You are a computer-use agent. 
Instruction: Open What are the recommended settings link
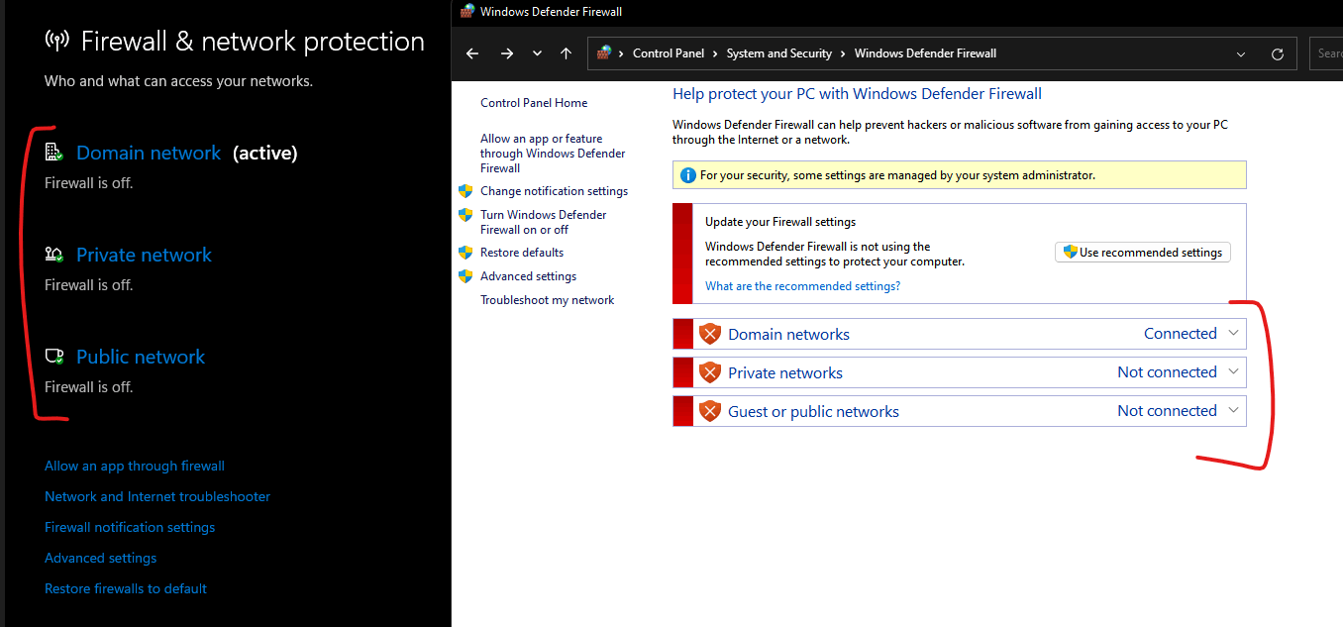click(x=802, y=286)
